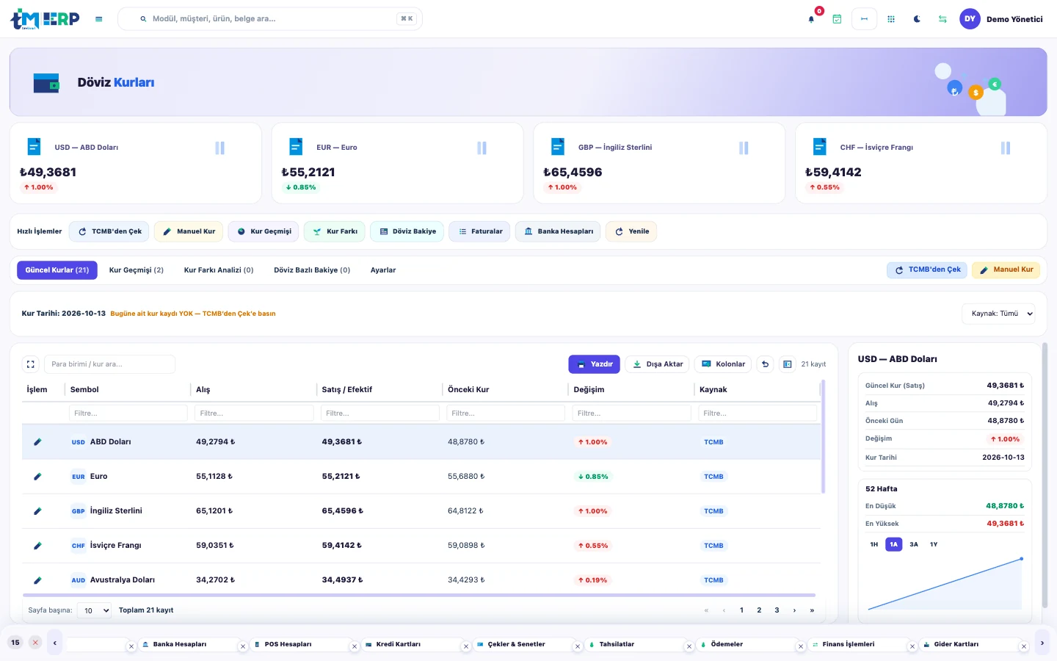Select the 1Y chart range
Viewport: 1057px width, 661px height.
click(x=934, y=544)
